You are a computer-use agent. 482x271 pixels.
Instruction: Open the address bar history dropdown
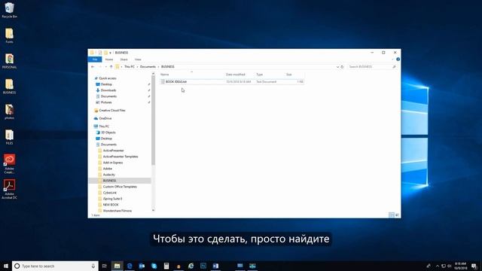pos(337,67)
